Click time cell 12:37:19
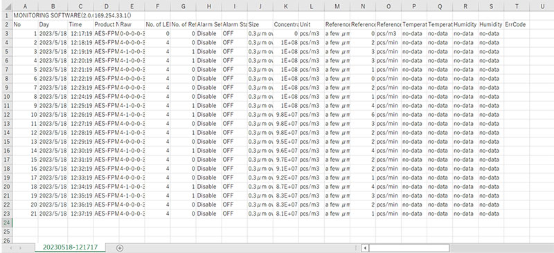This screenshot has height=253, width=554. (80, 214)
